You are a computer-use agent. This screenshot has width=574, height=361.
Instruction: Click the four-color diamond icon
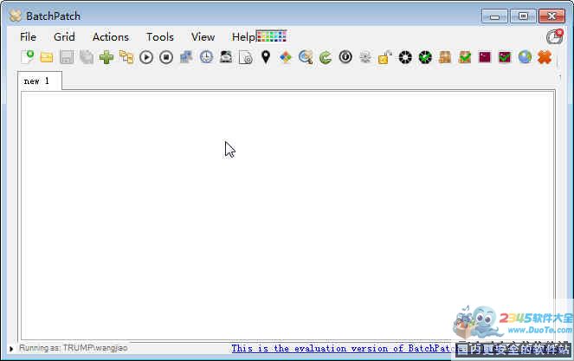286,57
